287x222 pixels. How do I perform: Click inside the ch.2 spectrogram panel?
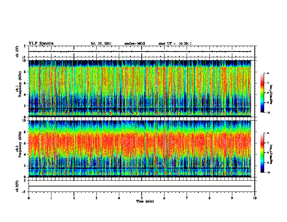tap(140, 149)
